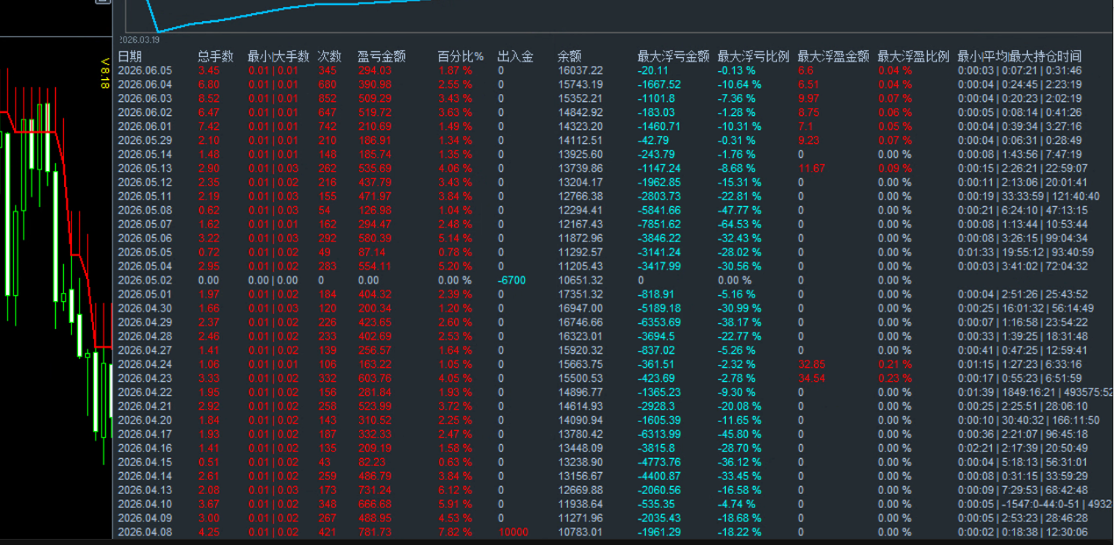
Task: Click profit amount 294.03
Action: 374,70
